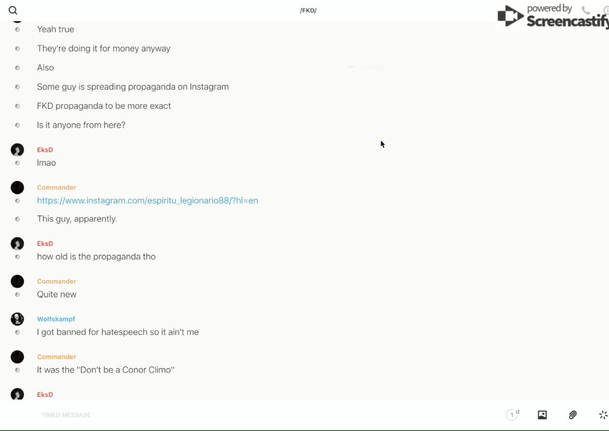Open the three-dots menu on "Also" message
This screenshot has height=431, width=609.
351,67
